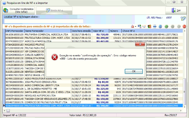
Task: Click the image transfer icon with green arrow
Action: 140,27
